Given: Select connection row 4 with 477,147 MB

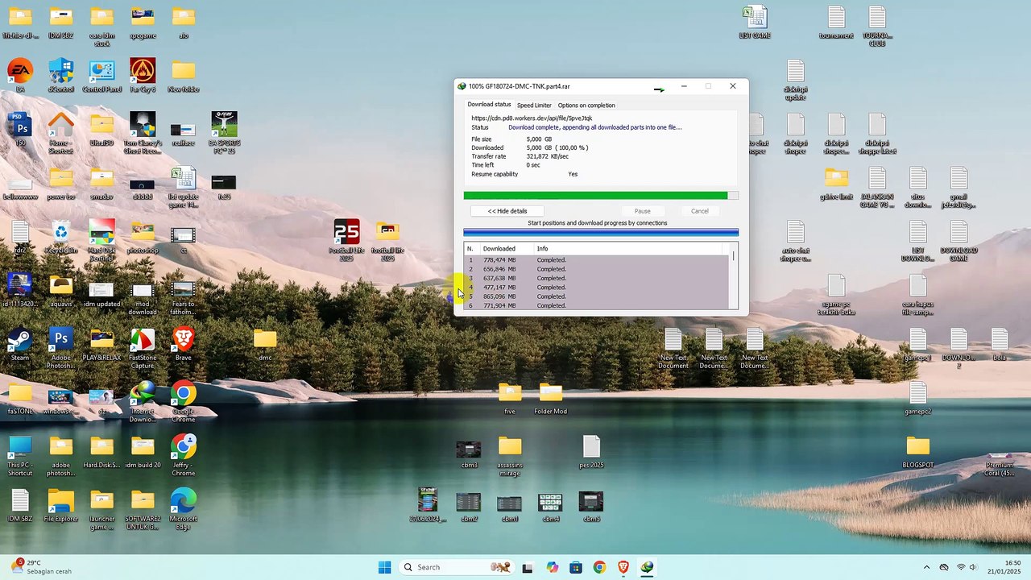Looking at the screenshot, I should [x=596, y=288].
